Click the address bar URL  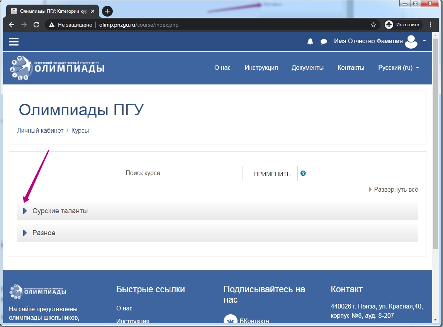(139, 25)
